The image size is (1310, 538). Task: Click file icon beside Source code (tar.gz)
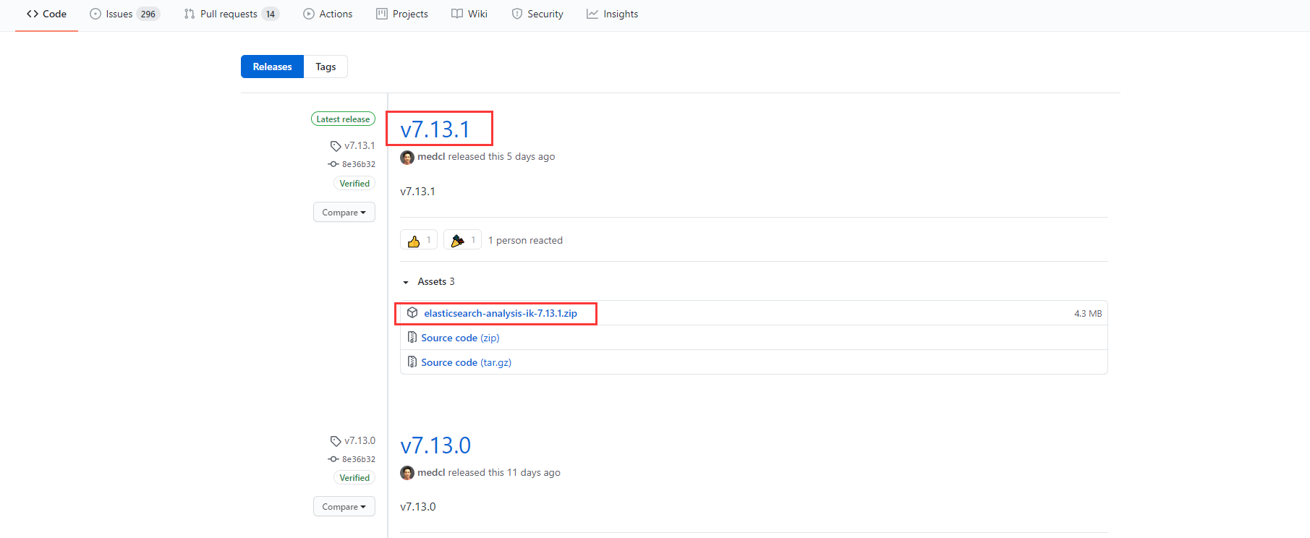tap(412, 362)
